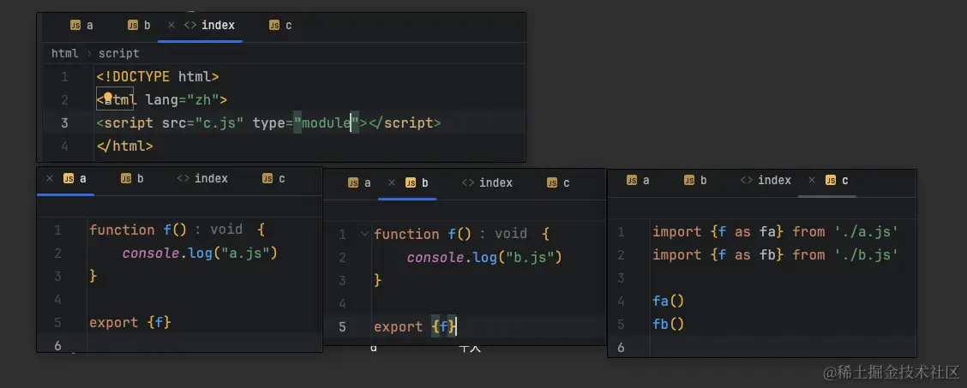Click the './a.js' import path in c.js
The image size is (967, 388).
click(865, 232)
